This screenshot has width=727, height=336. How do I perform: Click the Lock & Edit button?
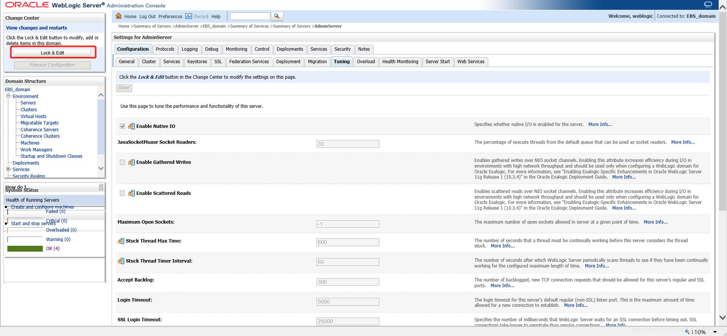coord(53,53)
